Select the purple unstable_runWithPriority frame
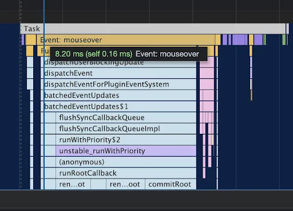 [x=126, y=151]
